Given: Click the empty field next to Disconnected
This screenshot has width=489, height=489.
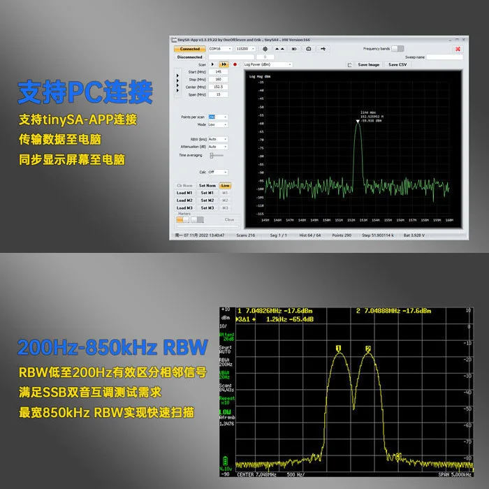Looking at the screenshot, I should (x=231, y=57).
